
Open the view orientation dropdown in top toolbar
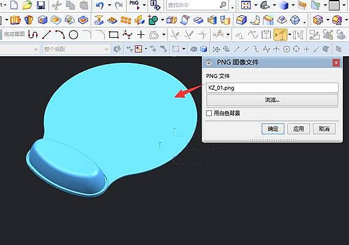pyautogui.click(x=274, y=5)
